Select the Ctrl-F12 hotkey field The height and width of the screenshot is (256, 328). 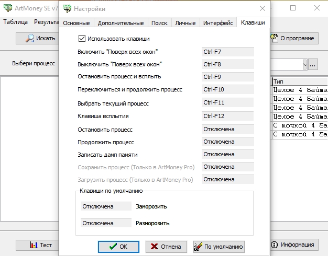[x=228, y=116]
